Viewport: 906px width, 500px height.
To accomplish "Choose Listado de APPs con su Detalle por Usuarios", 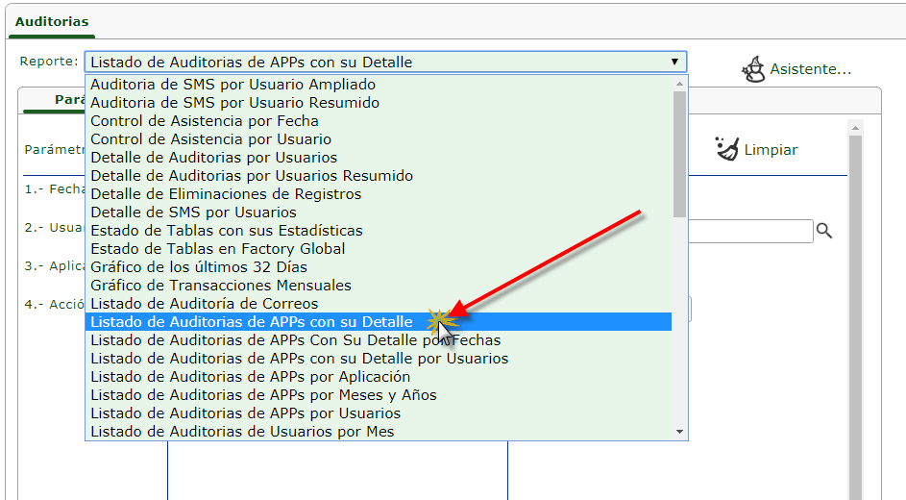I will 378,359.
